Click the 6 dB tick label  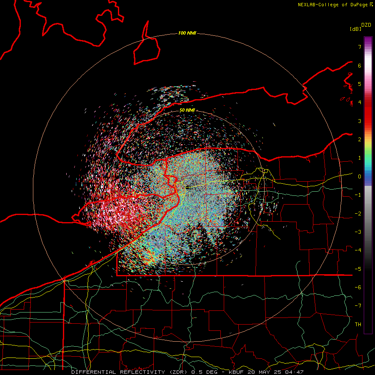pyautogui.click(x=360, y=65)
